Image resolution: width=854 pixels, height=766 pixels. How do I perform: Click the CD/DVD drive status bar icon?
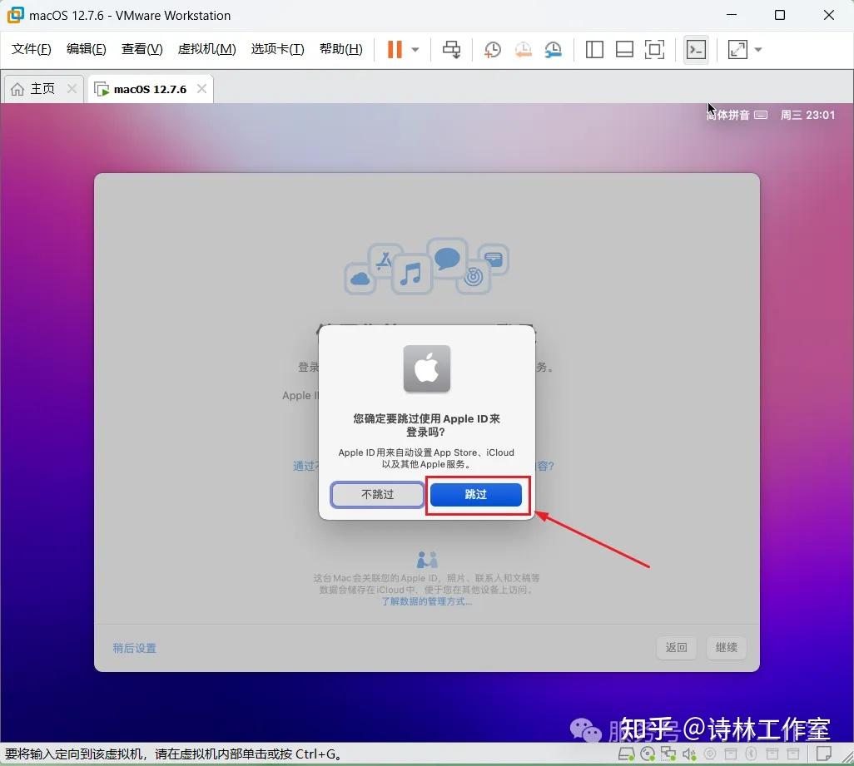[x=648, y=754]
